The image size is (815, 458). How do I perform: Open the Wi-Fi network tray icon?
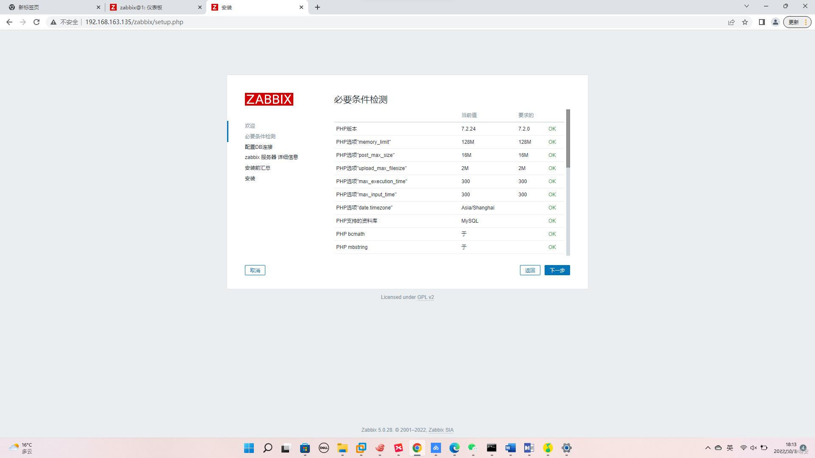pyautogui.click(x=743, y=448)
